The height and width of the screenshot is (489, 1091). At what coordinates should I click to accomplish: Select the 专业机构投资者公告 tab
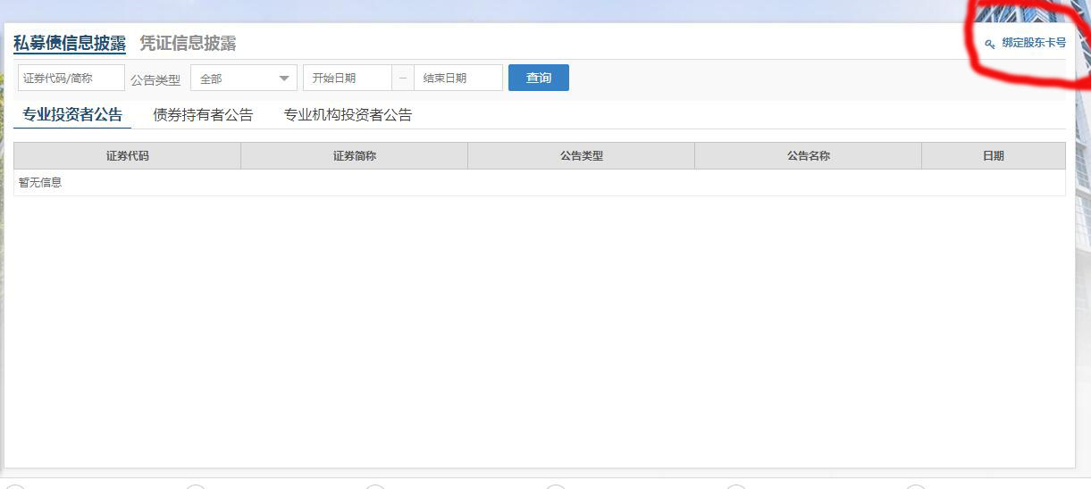(x=348, y=115)
